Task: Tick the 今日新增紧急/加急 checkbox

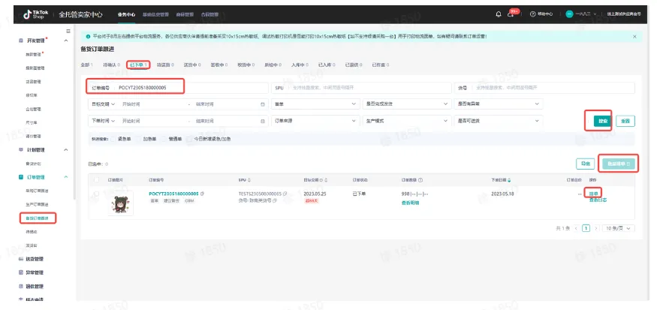Action: coord(189,139)
